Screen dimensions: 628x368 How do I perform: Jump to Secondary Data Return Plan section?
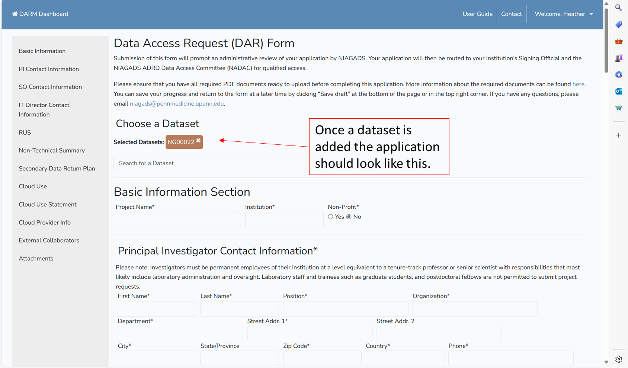pos(57,169)
